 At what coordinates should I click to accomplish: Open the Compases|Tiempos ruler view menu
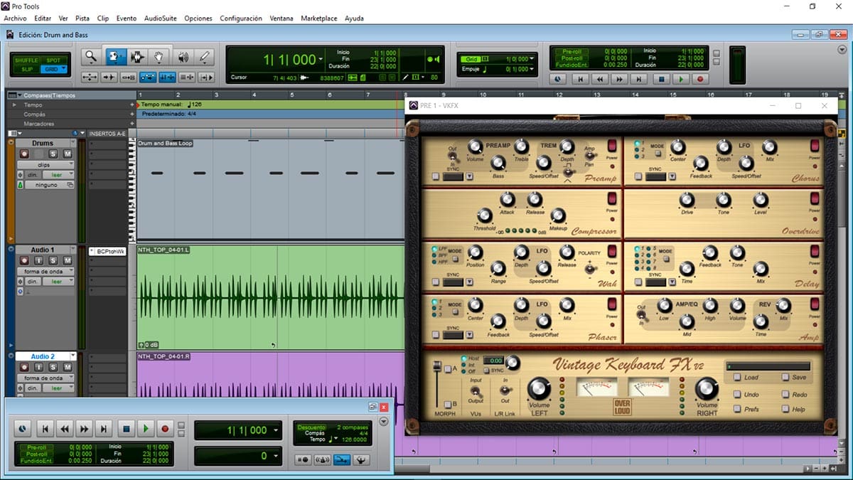[x=16, y=95]
